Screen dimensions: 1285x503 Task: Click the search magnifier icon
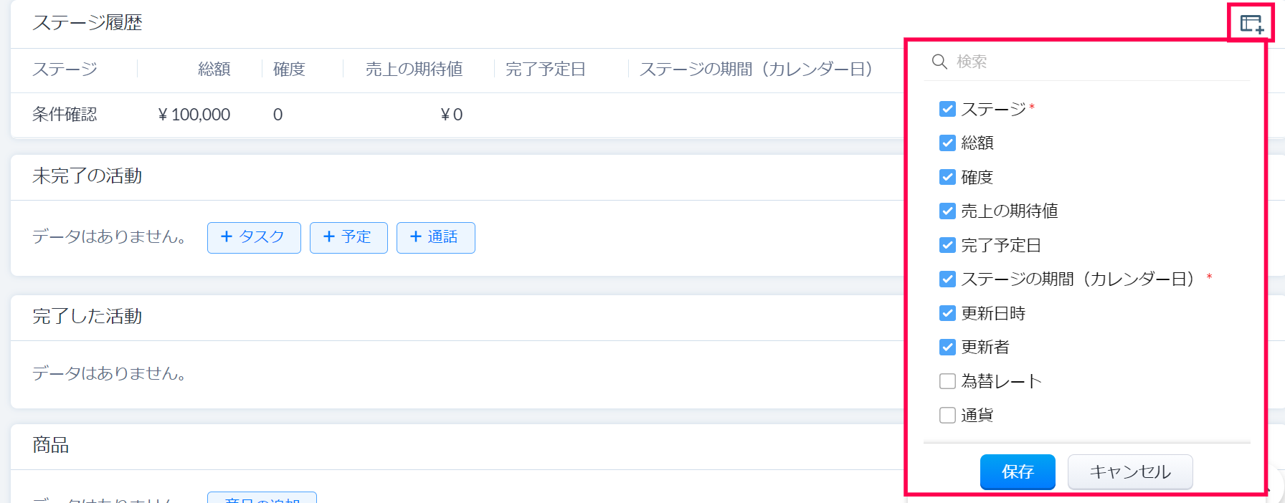[x=939, y=62]
